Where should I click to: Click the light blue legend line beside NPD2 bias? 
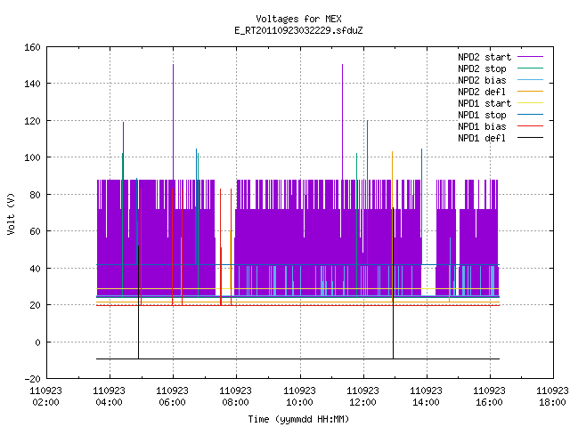(x=530, y=79)
